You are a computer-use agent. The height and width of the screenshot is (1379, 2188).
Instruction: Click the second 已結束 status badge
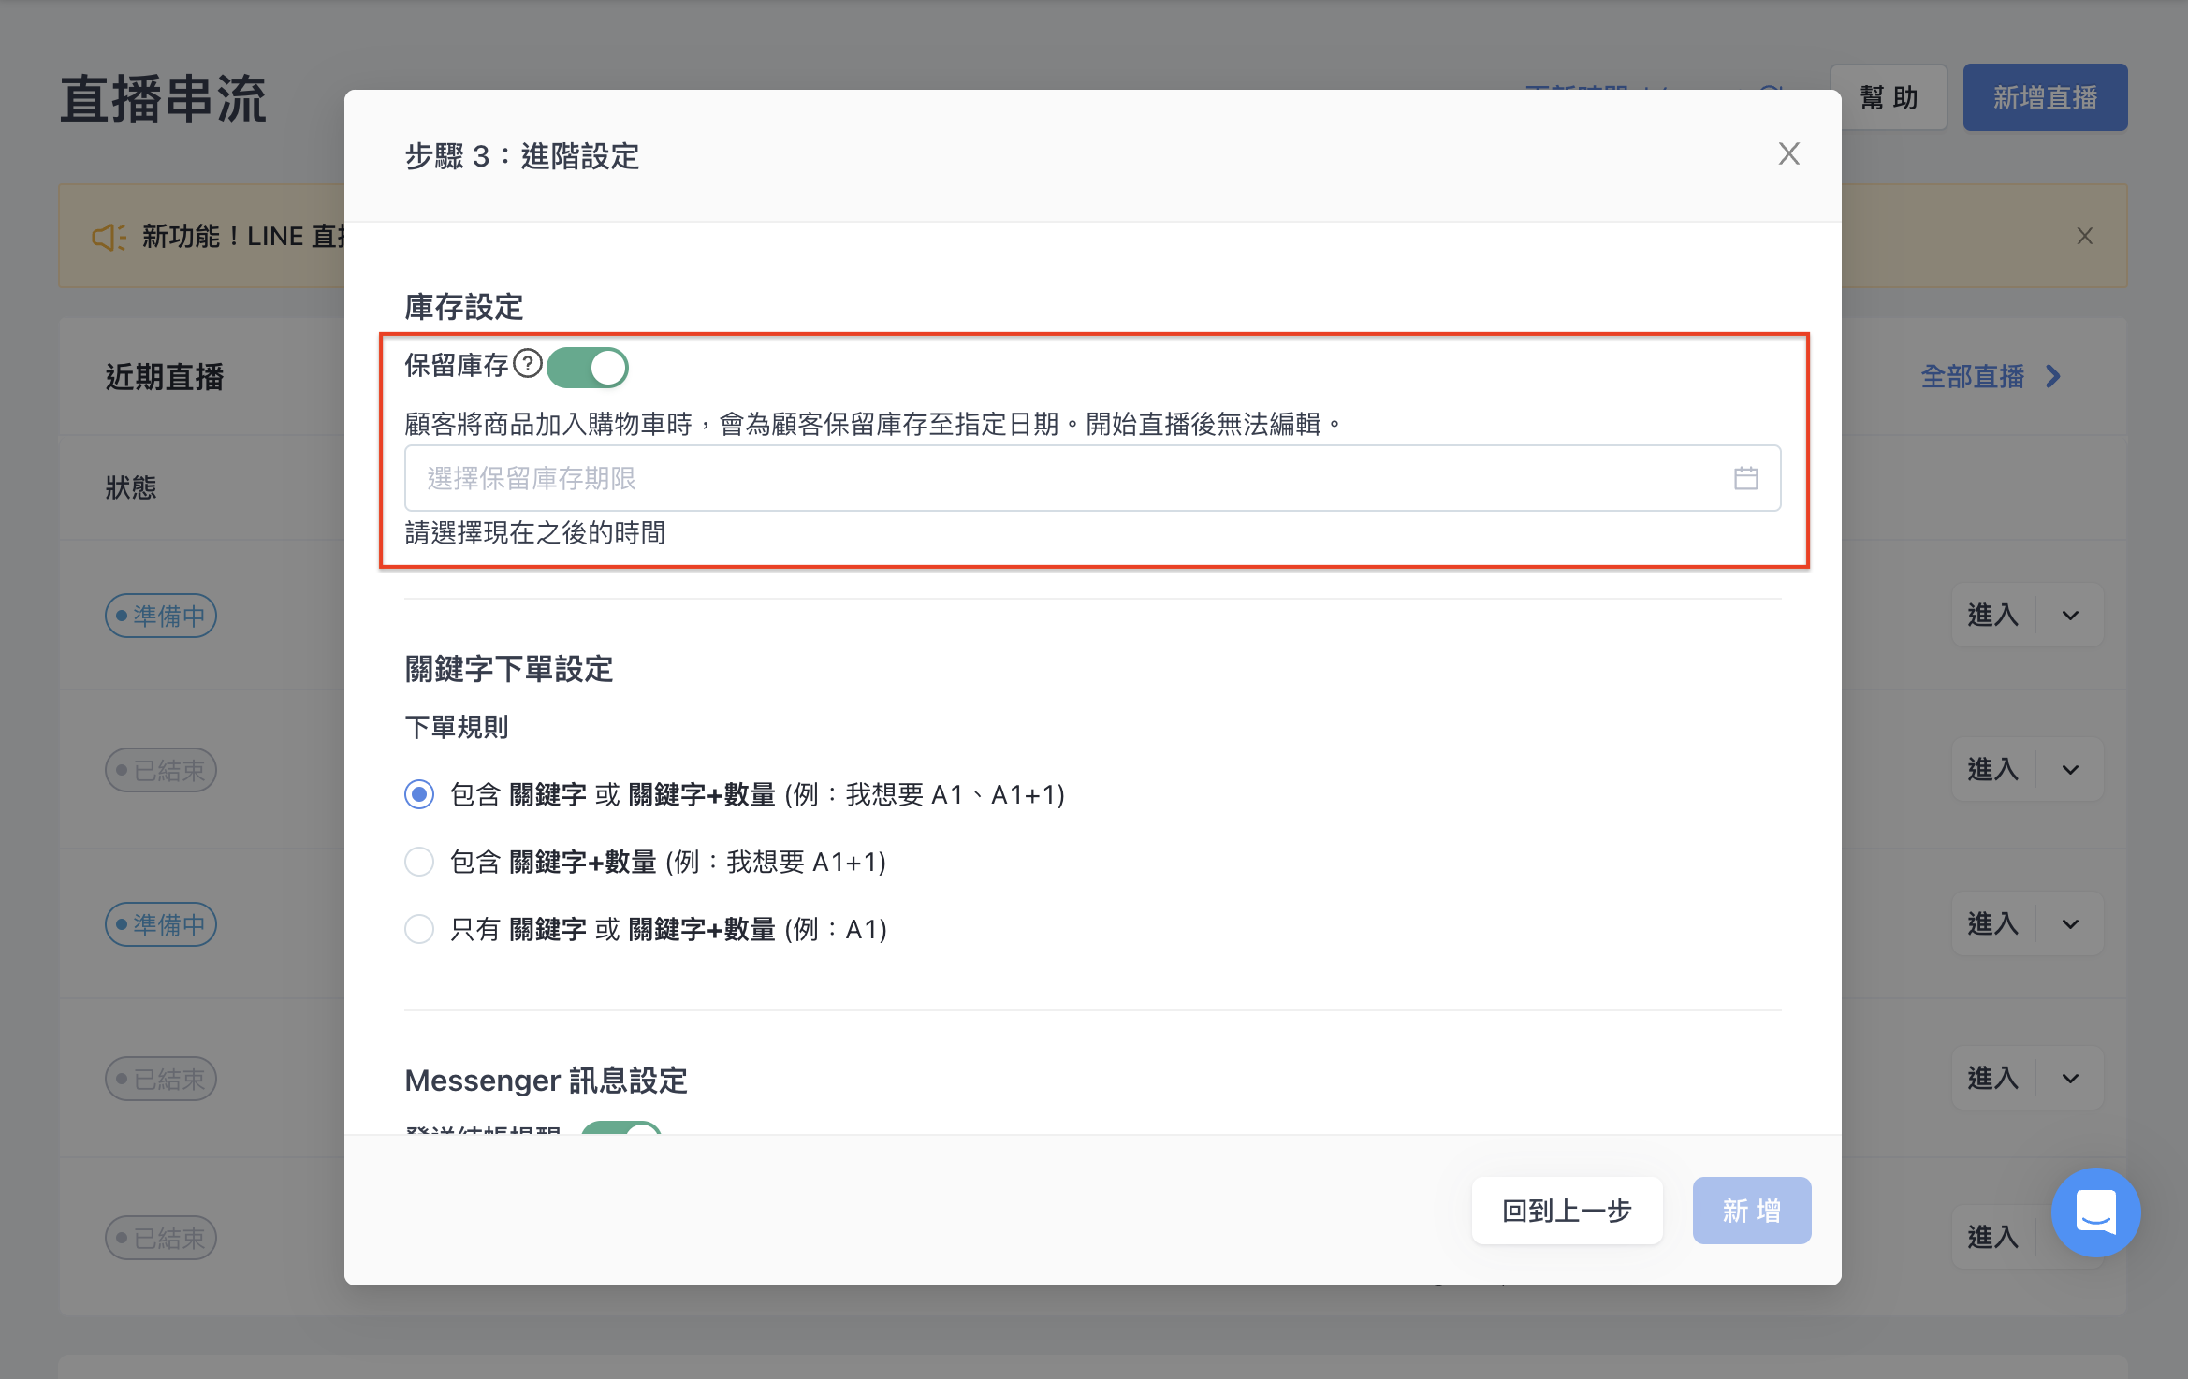pyautogui.click(x=161, y=1079)
